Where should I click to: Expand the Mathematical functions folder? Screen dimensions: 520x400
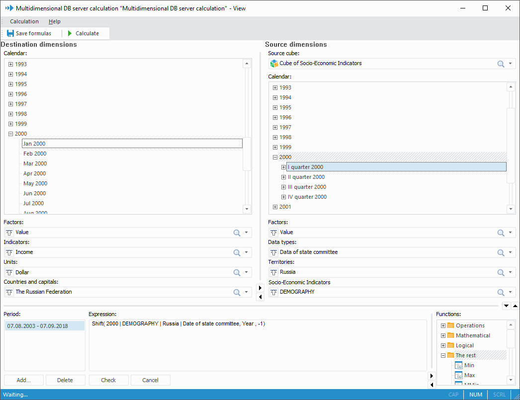[443, 335]
